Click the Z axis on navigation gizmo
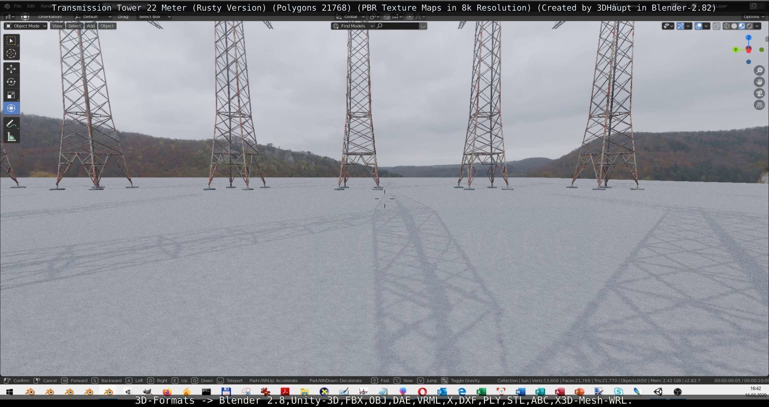769x407 pixels. point(749,37)
